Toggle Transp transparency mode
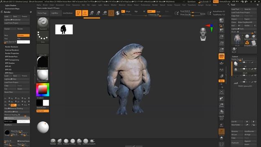Image resolution: width=261 pixels, height=147 pixels. [221, 125]
